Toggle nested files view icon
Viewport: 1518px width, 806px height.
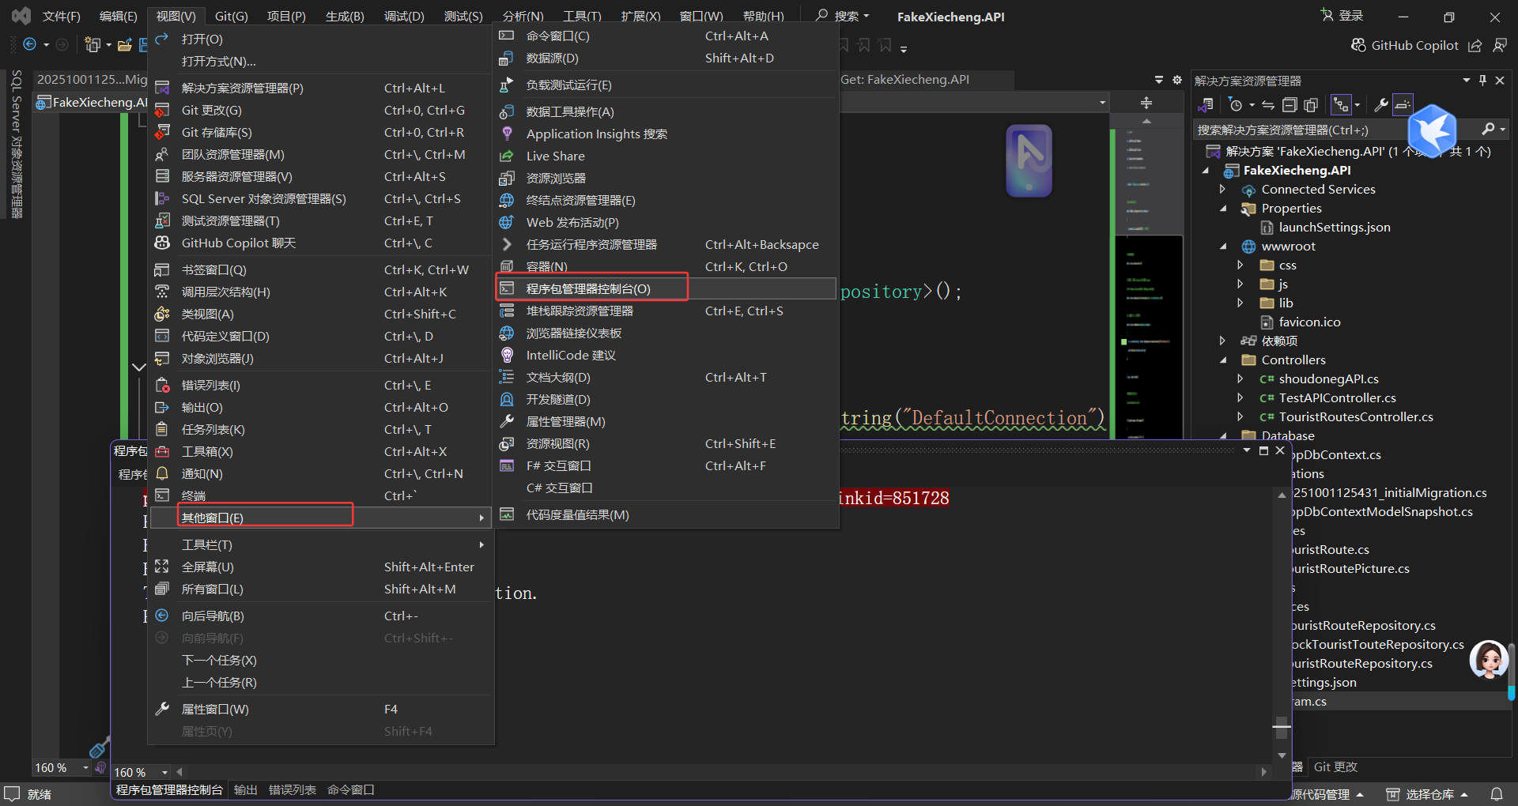click(1341, 104)
